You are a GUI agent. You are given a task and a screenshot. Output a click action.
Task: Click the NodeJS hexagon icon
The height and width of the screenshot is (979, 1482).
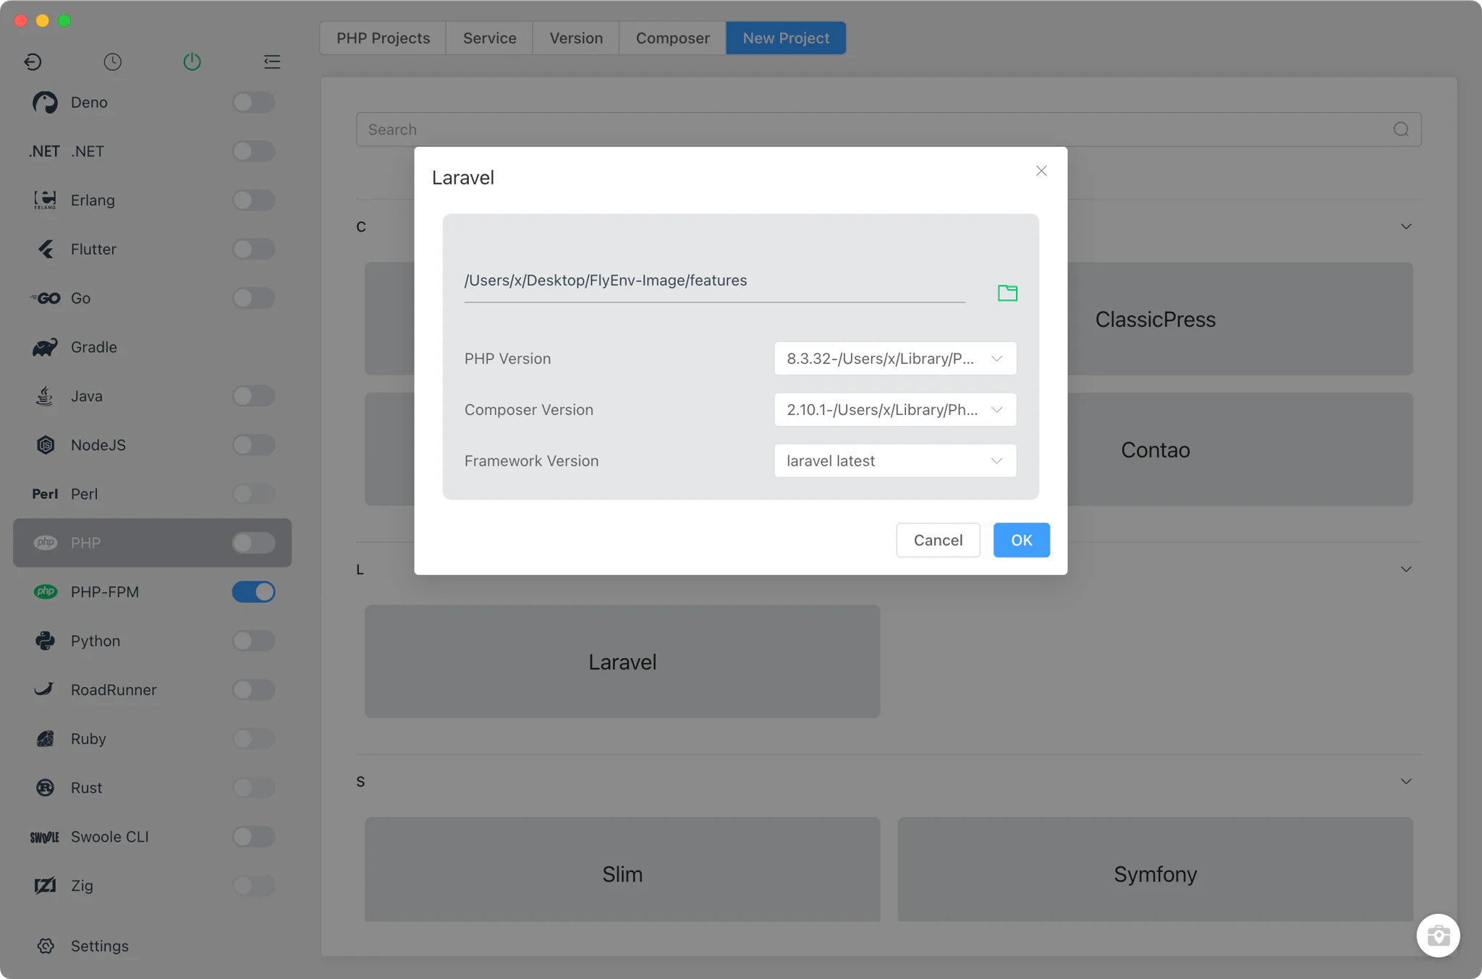point(45,445)
